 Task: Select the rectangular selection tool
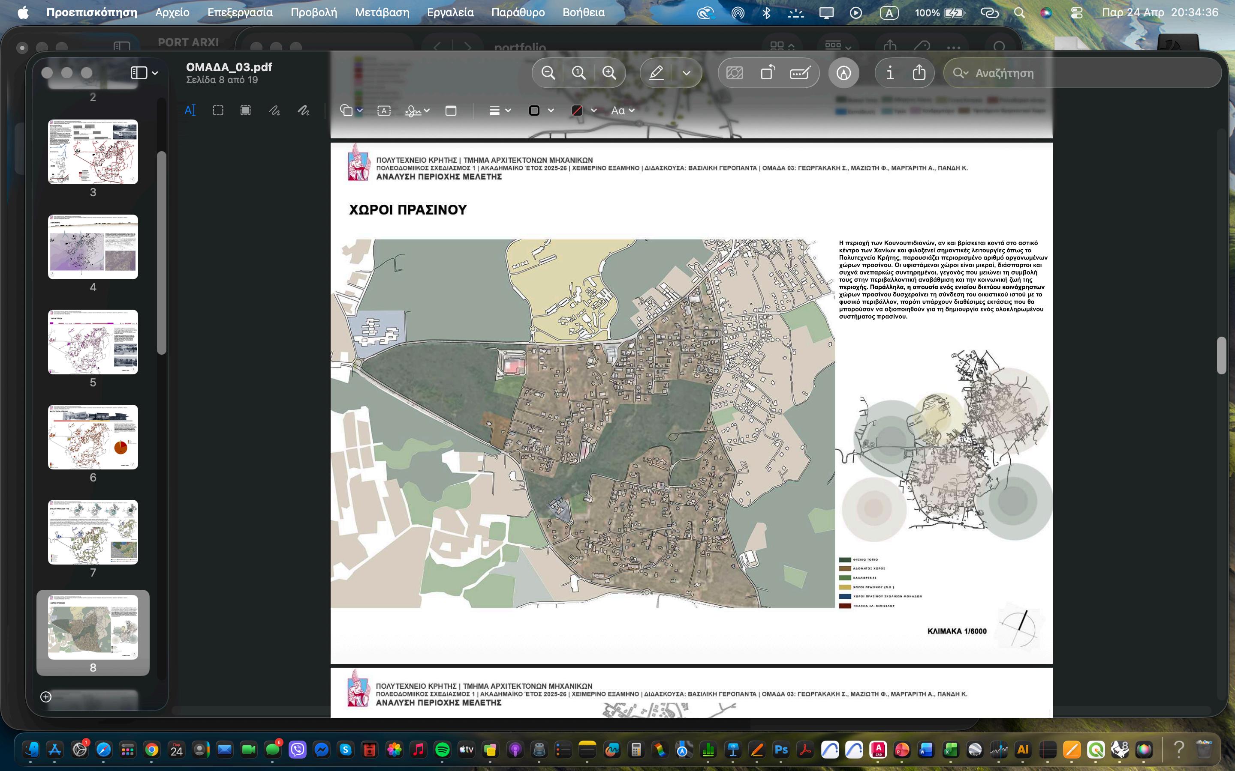point(218,111)
